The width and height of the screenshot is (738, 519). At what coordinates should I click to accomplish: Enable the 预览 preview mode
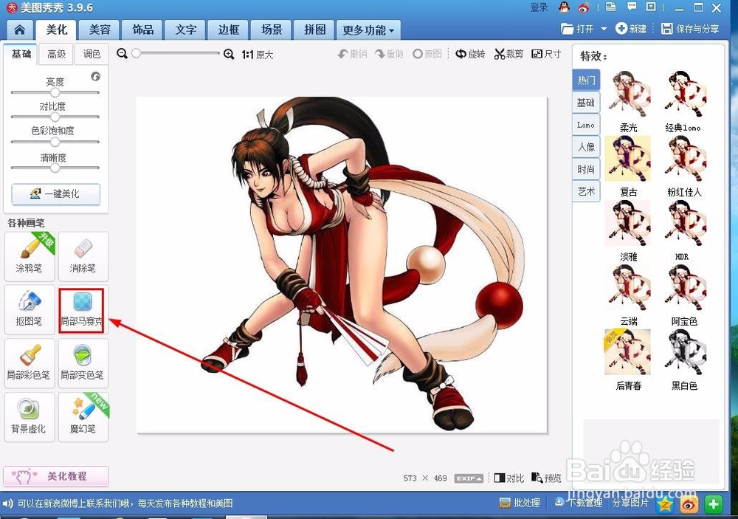547,478
